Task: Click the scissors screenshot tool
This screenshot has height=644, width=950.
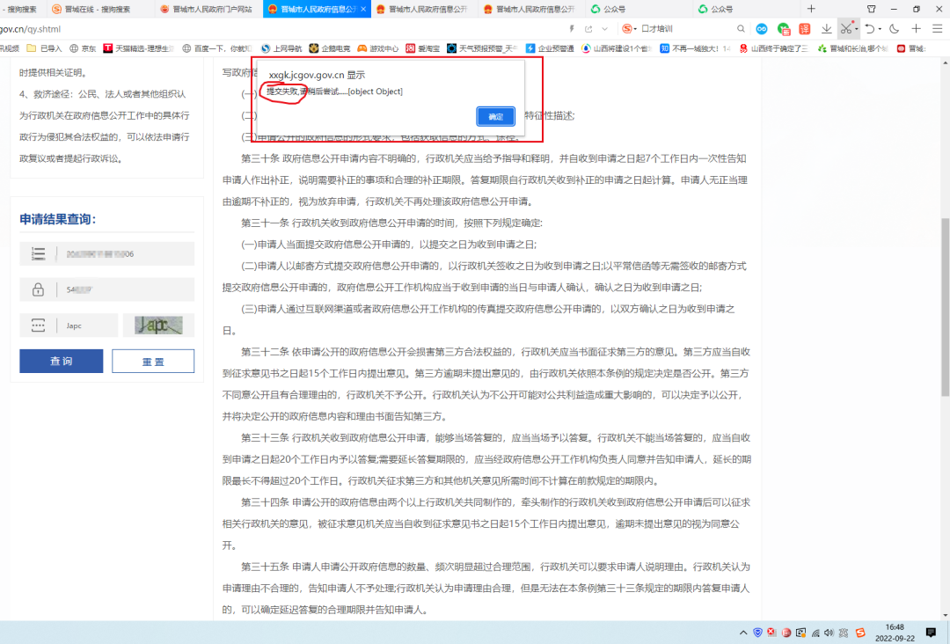Action: pyautogui.click(x=846, y=28)
